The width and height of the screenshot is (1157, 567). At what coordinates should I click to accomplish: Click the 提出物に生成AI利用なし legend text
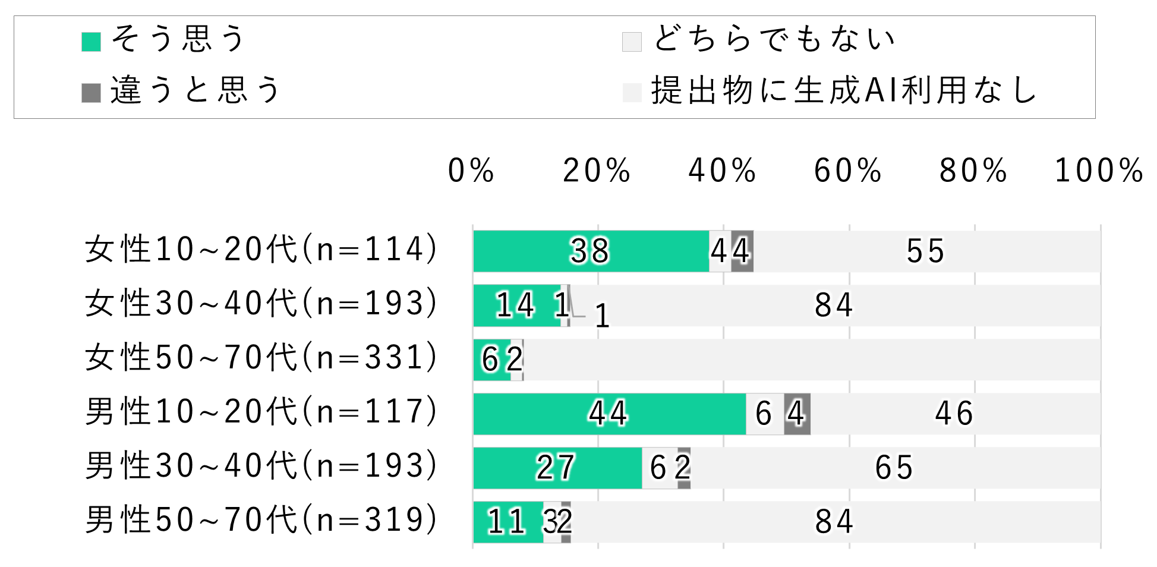[x=844, y=91]
